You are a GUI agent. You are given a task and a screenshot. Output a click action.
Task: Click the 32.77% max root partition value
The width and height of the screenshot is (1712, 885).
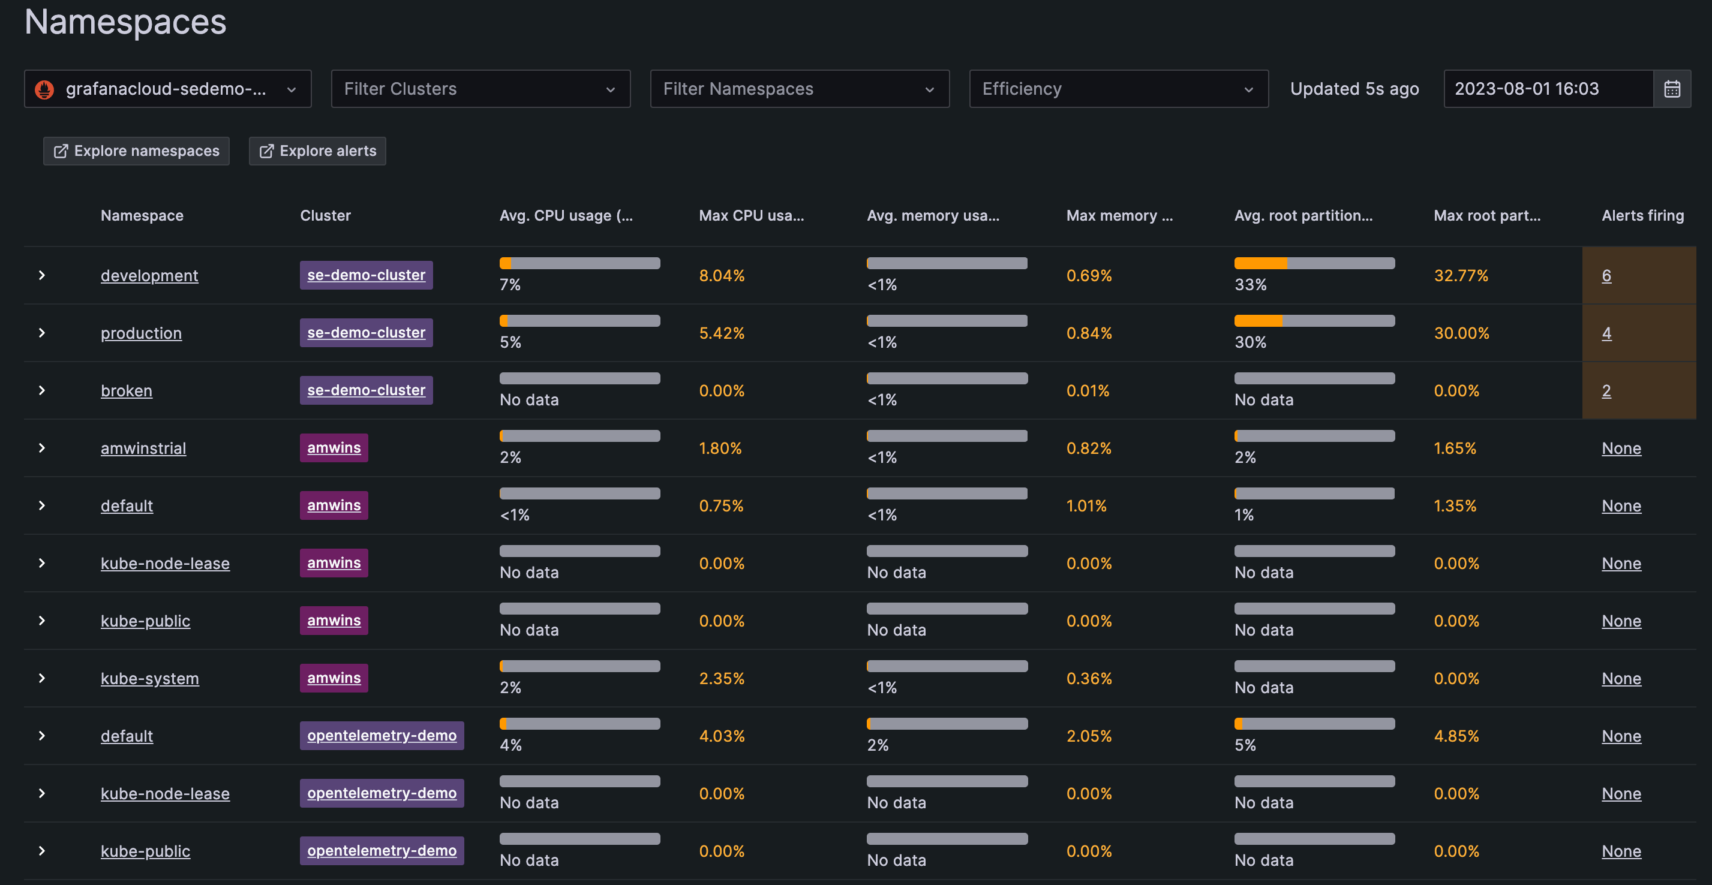[1461, 275]
